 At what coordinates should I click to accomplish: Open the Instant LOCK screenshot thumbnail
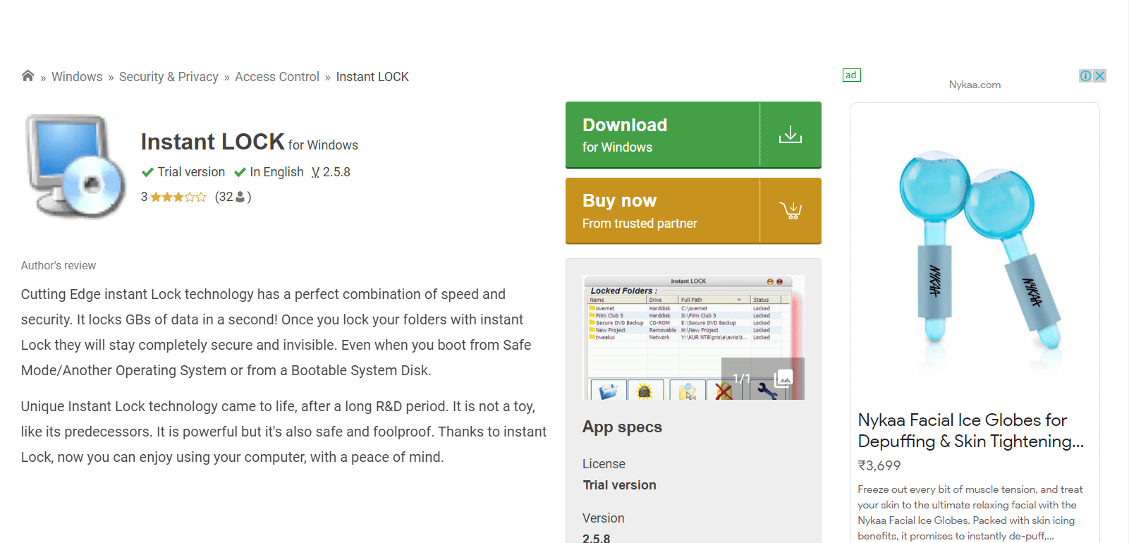tap(693, 338)
